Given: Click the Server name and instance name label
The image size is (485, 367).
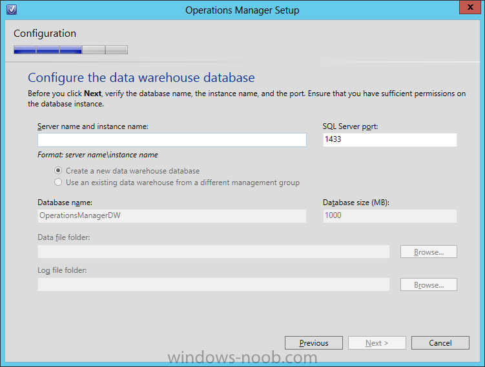Looking at the screenshot, I should point(93,126).
